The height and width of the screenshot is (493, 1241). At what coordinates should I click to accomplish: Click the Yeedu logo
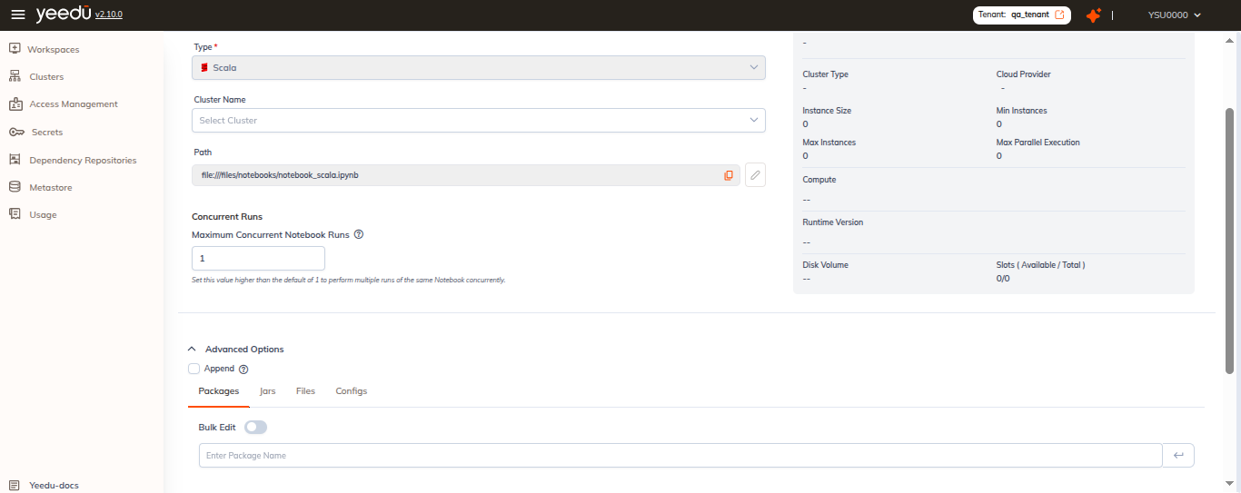(64, 14)
